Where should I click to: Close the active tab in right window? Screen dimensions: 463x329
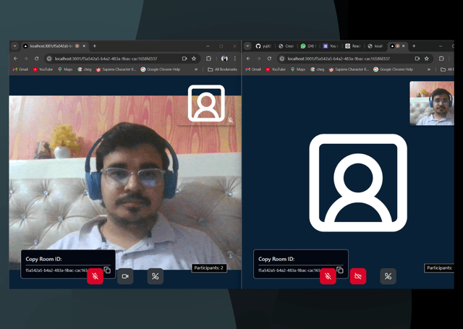404,46
